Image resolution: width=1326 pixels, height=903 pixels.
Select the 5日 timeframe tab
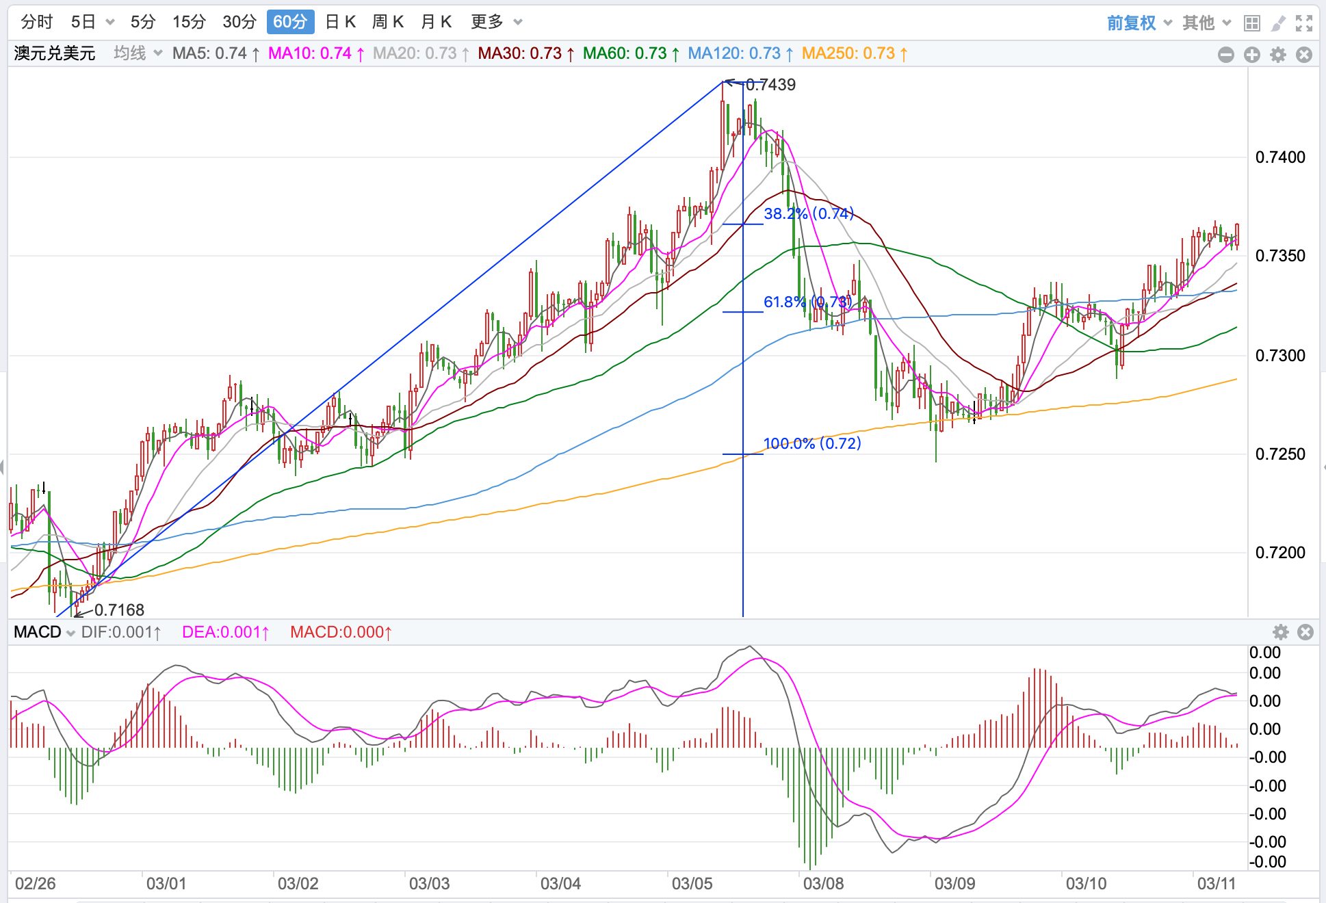coord(83,22)
